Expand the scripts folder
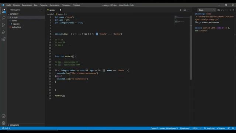 tap(15, 17)
